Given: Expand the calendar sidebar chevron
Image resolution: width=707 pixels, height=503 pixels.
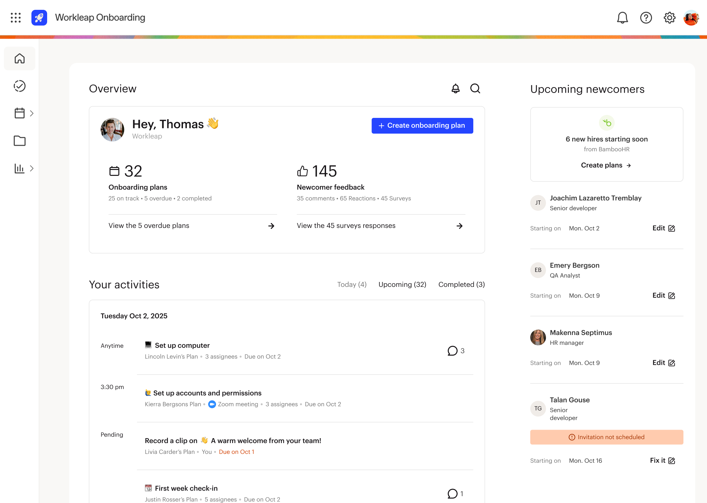Looking at the screenshot, I should pos(32,113).
